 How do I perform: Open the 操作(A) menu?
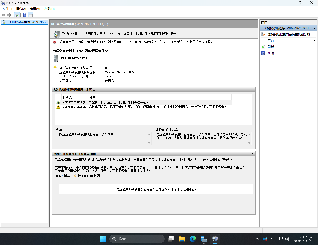tap(21, 9)
